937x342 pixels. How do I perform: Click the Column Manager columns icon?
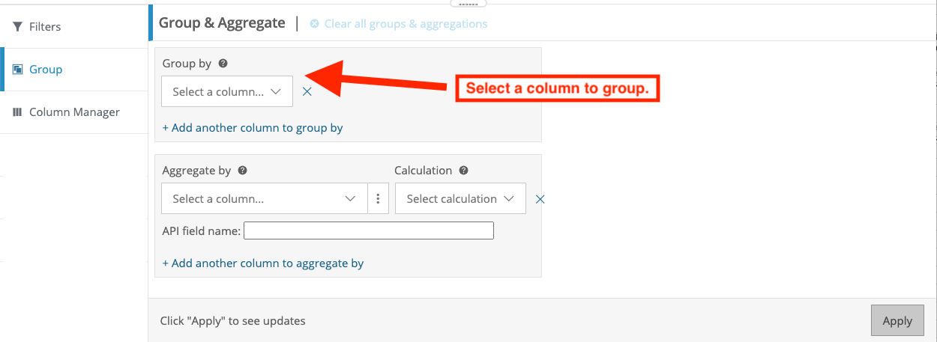click(17, 112)
